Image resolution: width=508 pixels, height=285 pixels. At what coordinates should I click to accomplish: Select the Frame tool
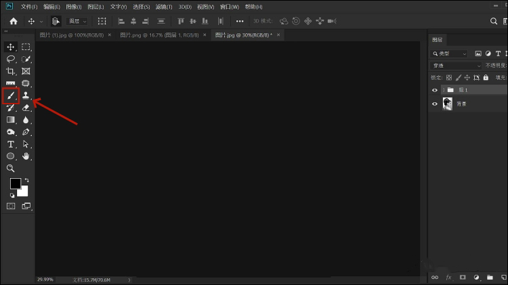pos(26,71)
